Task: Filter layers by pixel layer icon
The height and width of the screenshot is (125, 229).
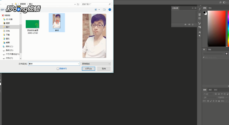Action: 216,94
